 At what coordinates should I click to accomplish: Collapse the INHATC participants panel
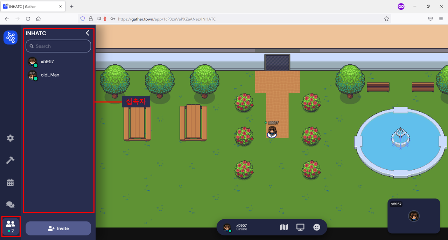[x=87, y=33]
